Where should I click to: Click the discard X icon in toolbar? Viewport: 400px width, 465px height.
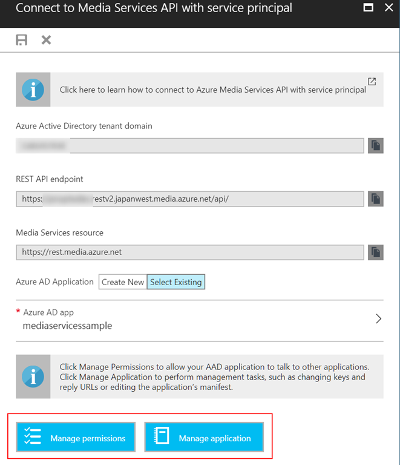[x=46, y=40]
